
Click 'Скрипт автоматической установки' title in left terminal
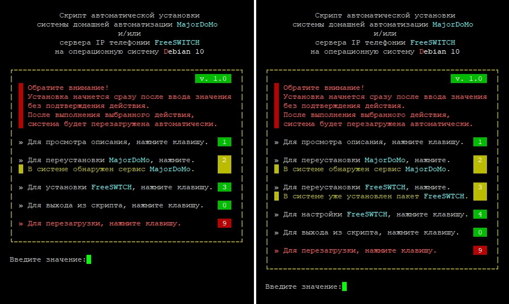pyautogui.click(x=130, y=15)
